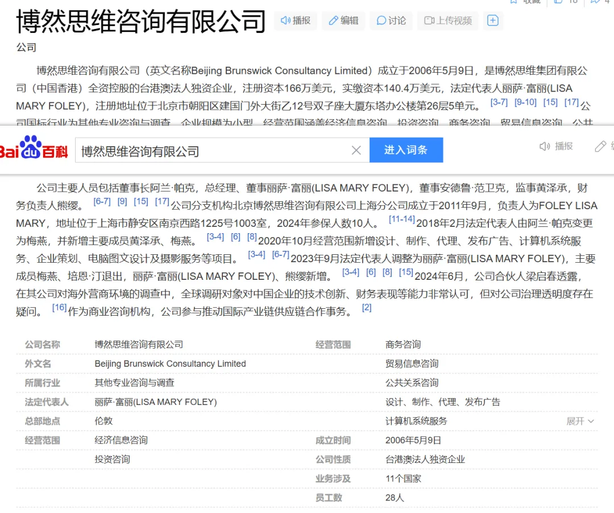Click the 公司性质 label in the infobox
This screenshot has height=513, width=614.
[333, 460]
